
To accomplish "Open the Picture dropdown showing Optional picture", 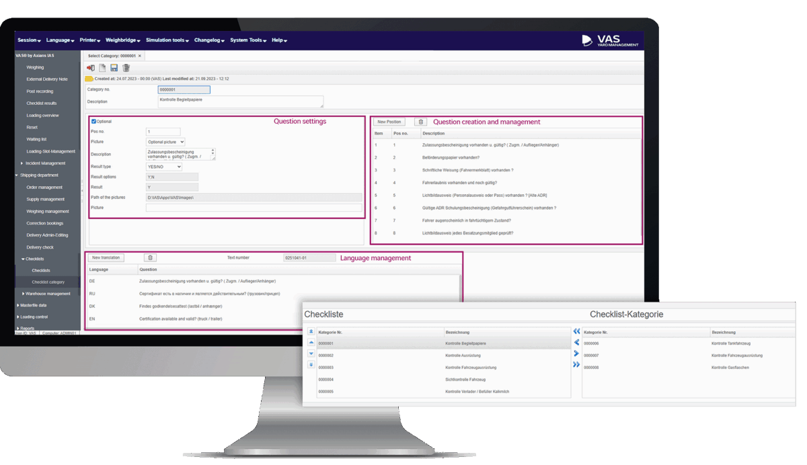I will click(x=165, y=142).
